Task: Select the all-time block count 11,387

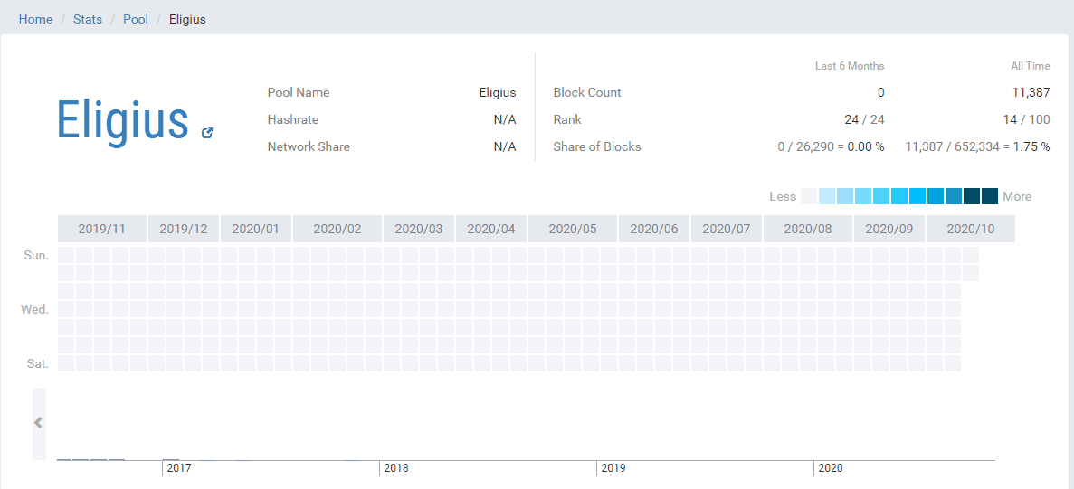Action: [x=1031, y=92]
